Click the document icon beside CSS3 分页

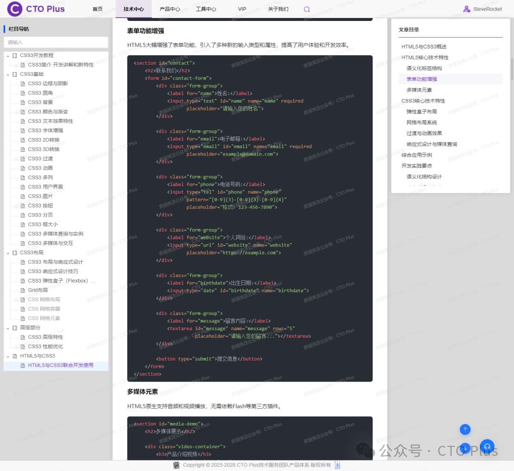23,216
